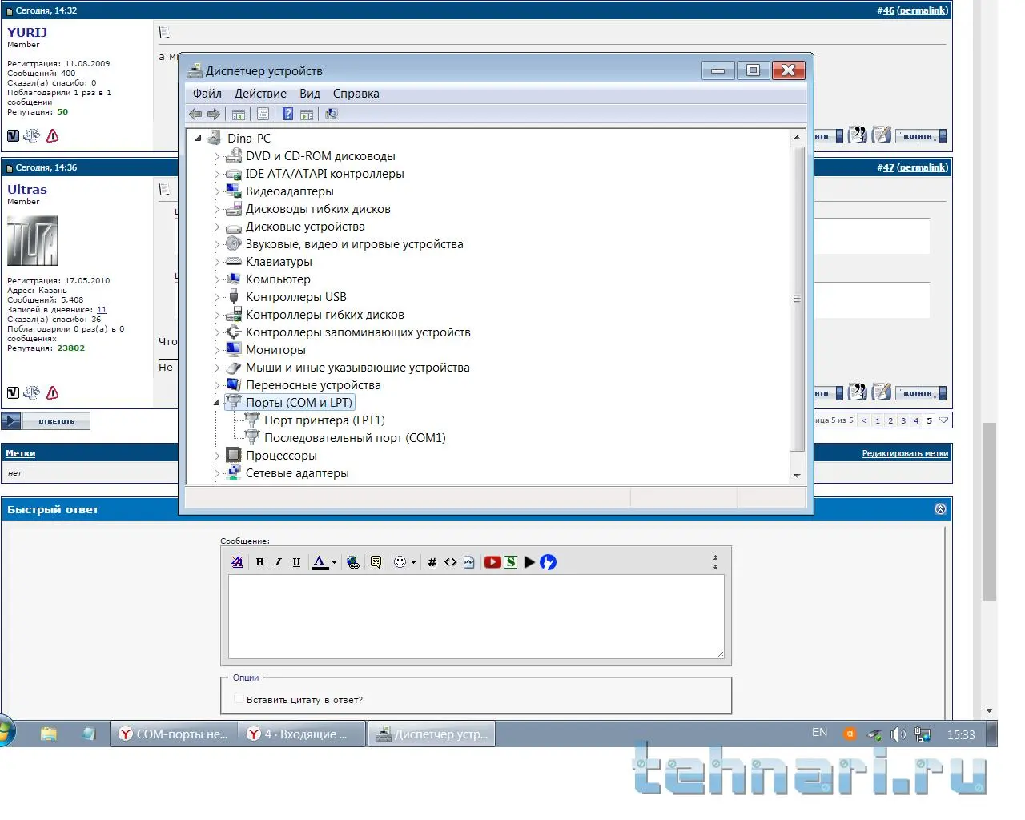
Task: Switch to '4 · Входящие' taskbar window
Action: (x=301, y=734)
